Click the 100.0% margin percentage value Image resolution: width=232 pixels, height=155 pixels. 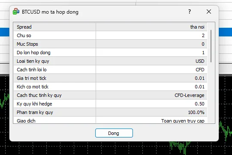[196, 112]
